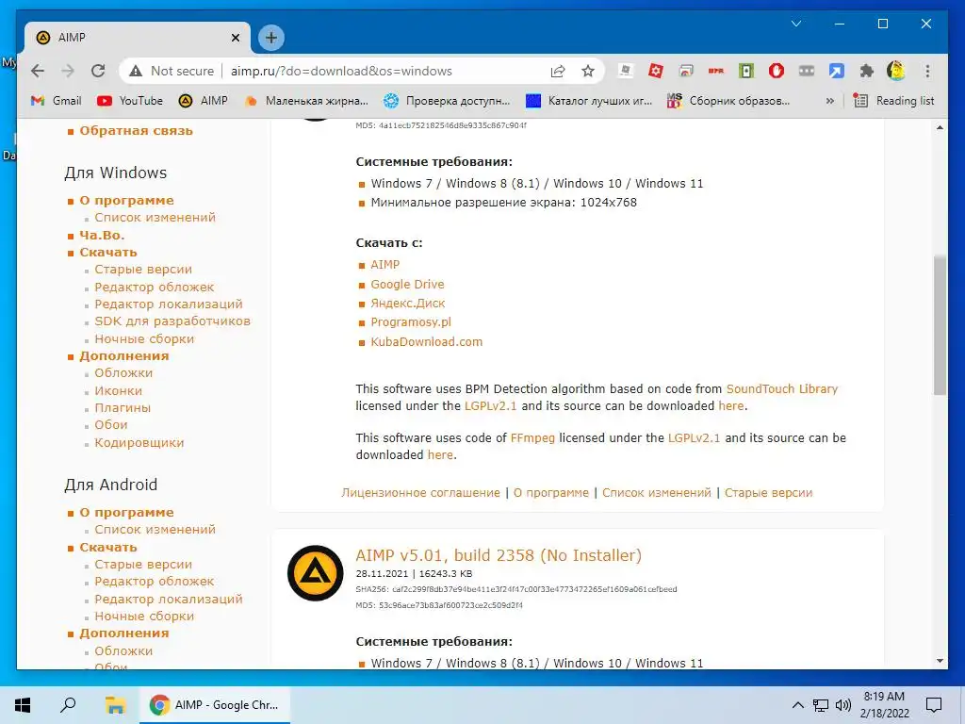Open the Not secure site info warning
Image resolution: width=965 pixels, height=724 pixels.
(172, 71)
